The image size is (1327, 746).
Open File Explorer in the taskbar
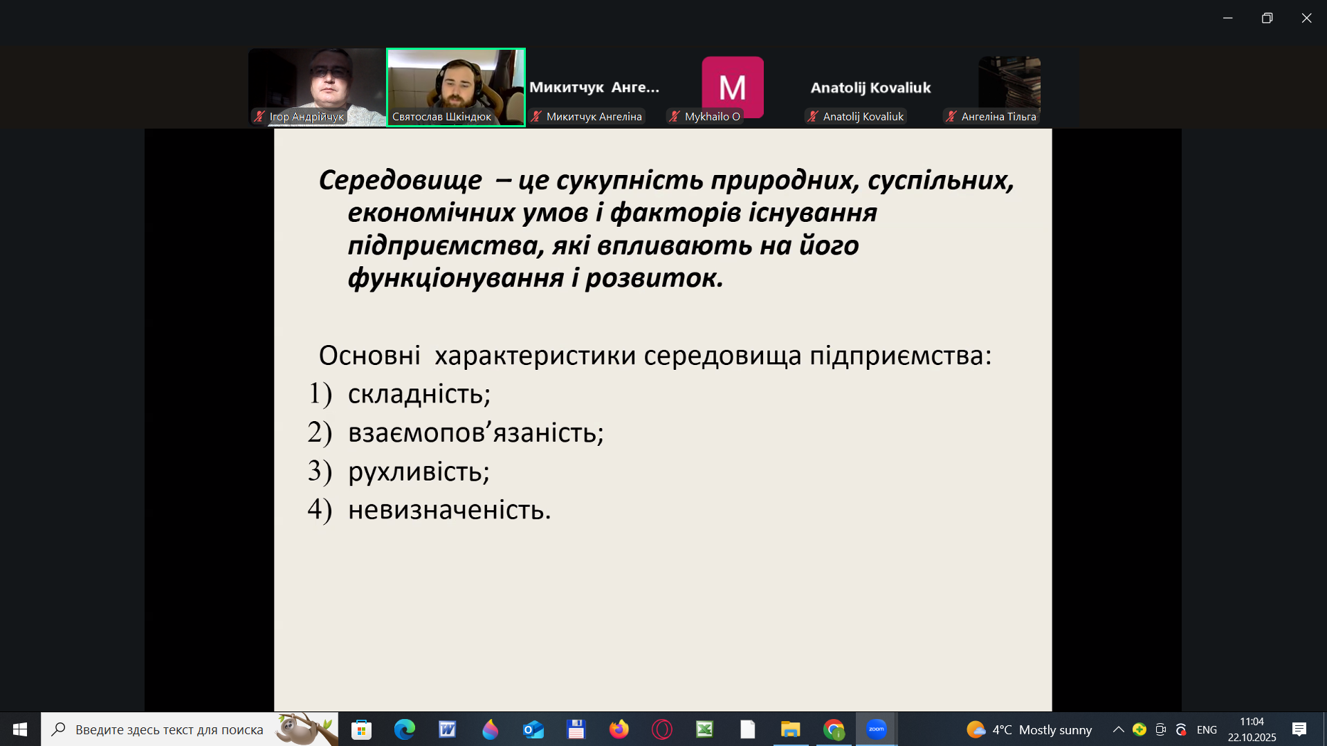(790, 729)
